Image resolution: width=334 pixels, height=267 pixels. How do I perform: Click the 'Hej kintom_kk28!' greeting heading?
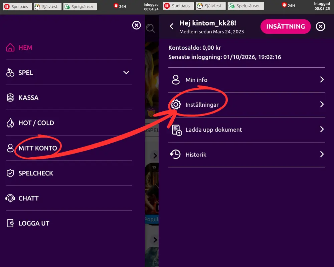(208, 23)
